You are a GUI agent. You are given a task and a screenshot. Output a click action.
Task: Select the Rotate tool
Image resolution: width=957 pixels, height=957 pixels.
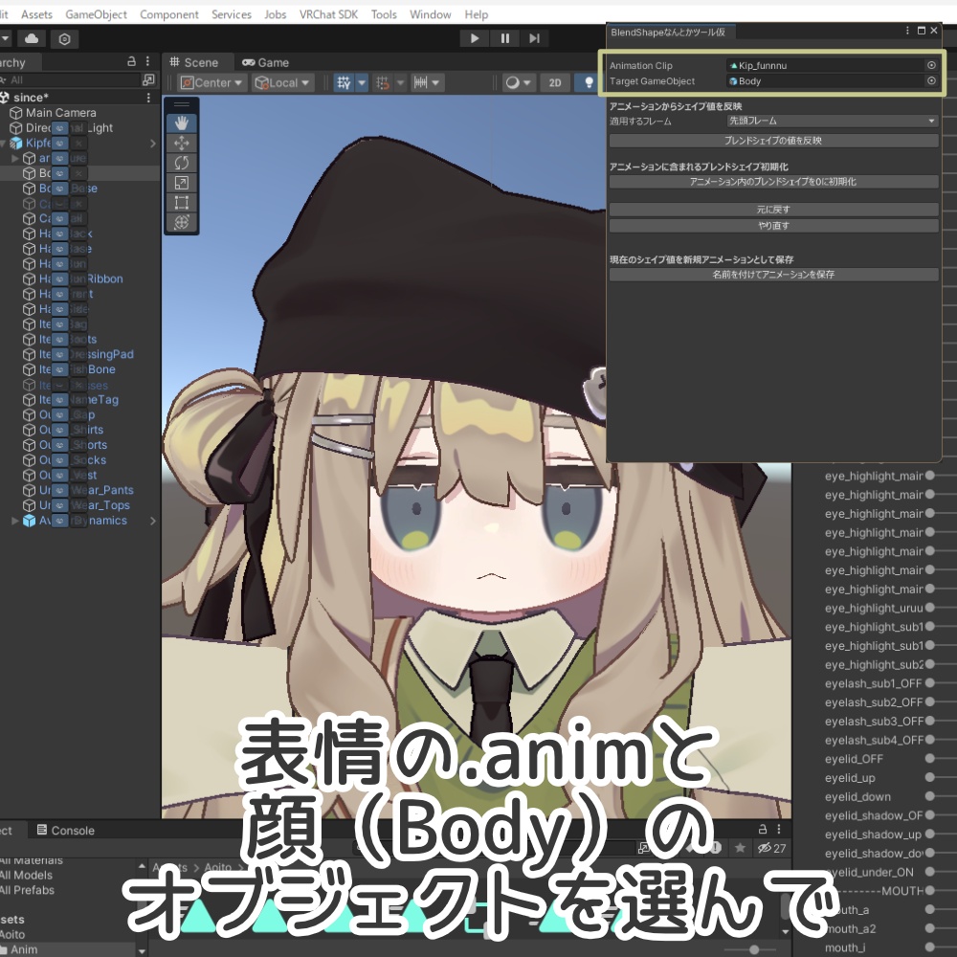[x=181, y=163]
